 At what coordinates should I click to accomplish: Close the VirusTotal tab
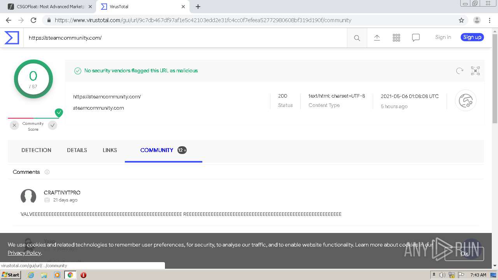coord(183,7)
